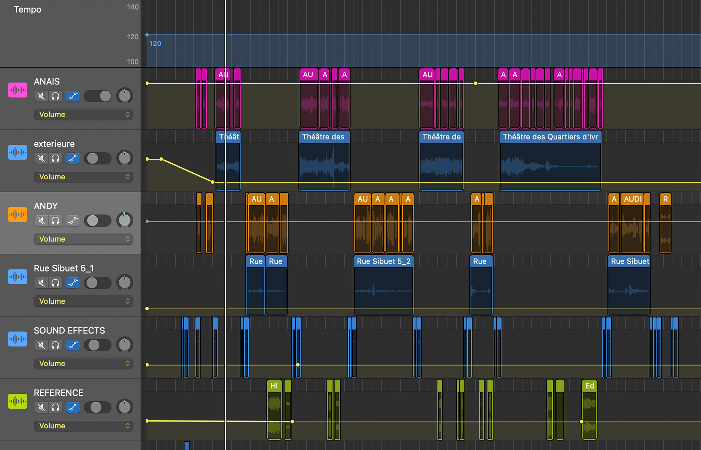The width and height of the screenshot is (701, 450).
Task: Click the green REFERENCE track waveform icon
Action: click(x=18, y=401)
